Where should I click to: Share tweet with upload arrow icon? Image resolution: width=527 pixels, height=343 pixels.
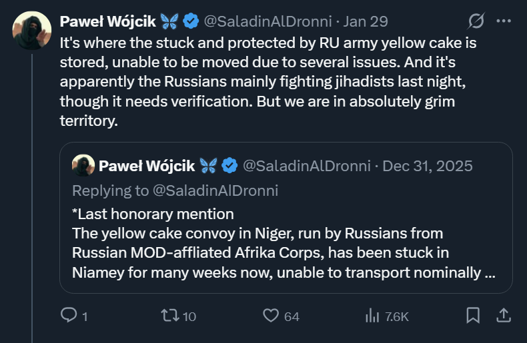click(x=504, y=315)
